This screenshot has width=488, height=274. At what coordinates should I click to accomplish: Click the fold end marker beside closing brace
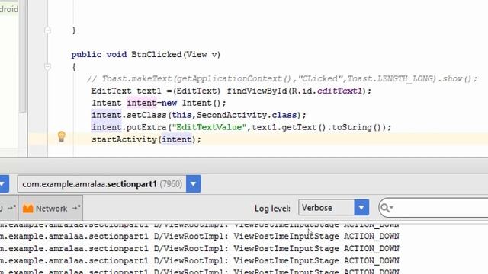point(47,30)
